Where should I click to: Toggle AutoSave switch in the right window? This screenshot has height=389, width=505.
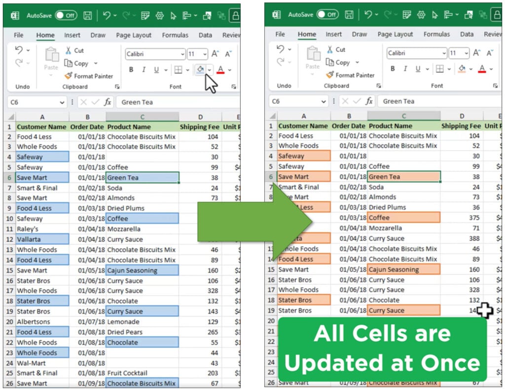[327, 14]
